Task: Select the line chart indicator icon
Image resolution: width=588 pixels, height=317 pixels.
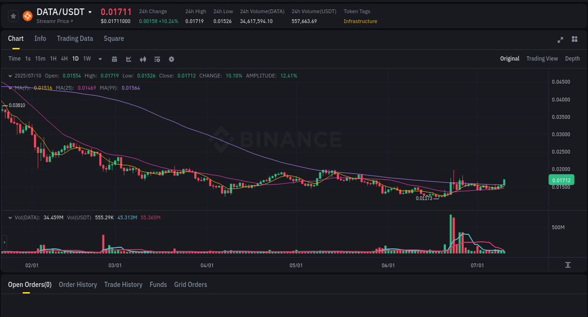Action: click(x=128, y=59)
